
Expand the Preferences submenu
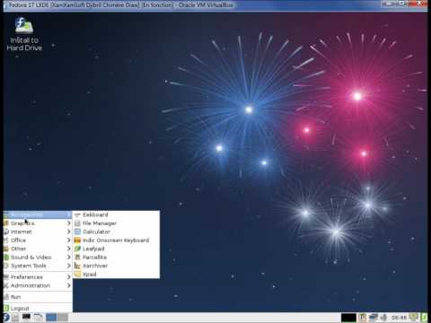38,277
